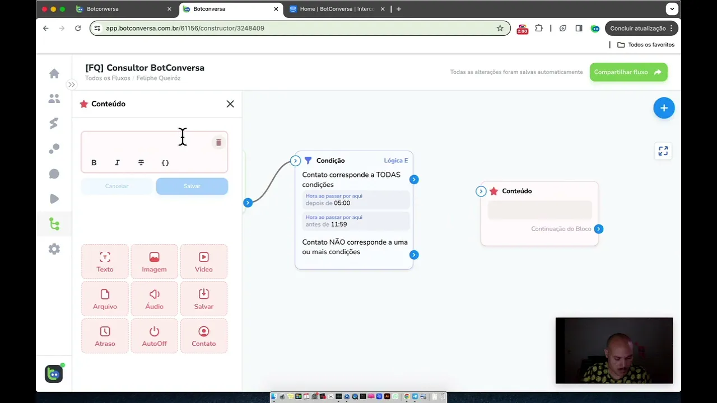This screenshot has width=717, height=403.
Task: Click the fullscreen fit view icon
Action: pyautogui.click(x=663, y=151)
